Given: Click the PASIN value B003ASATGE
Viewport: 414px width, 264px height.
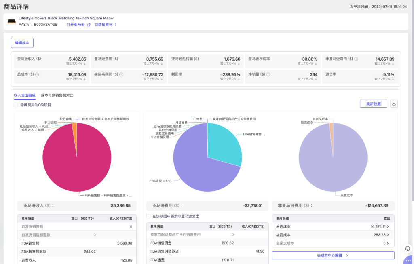Looking at the screenshot, I should click(45, 25).
